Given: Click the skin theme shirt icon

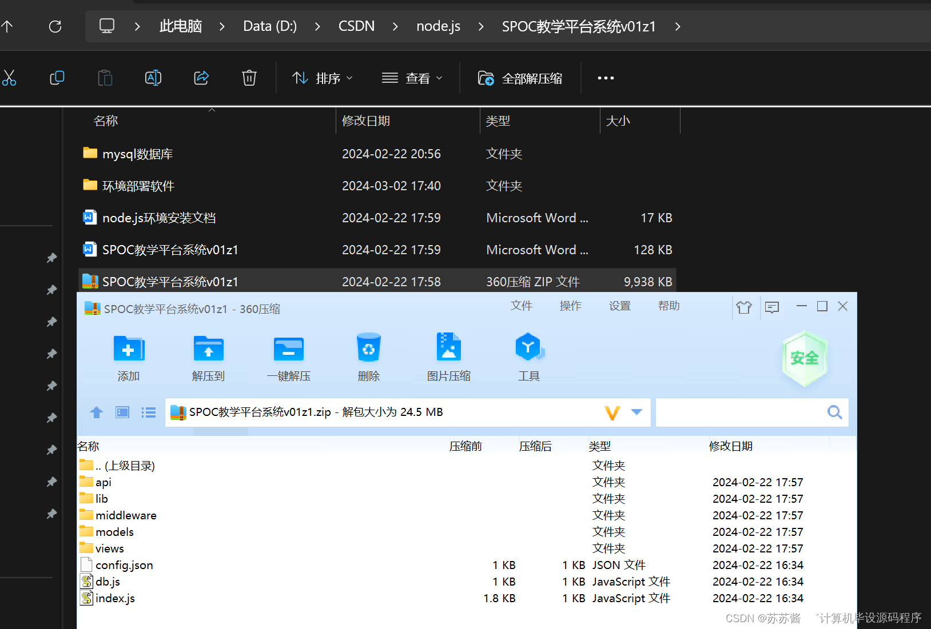Looking at the screenshot, I should (745, 307).
